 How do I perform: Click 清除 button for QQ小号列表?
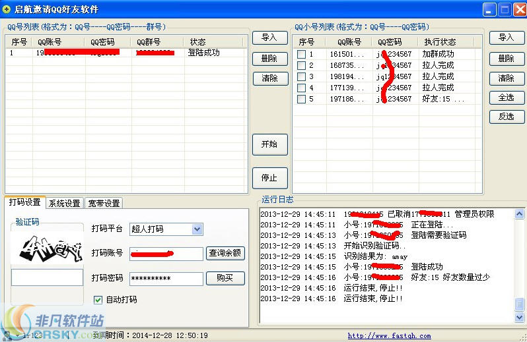[x=507, y=78]
